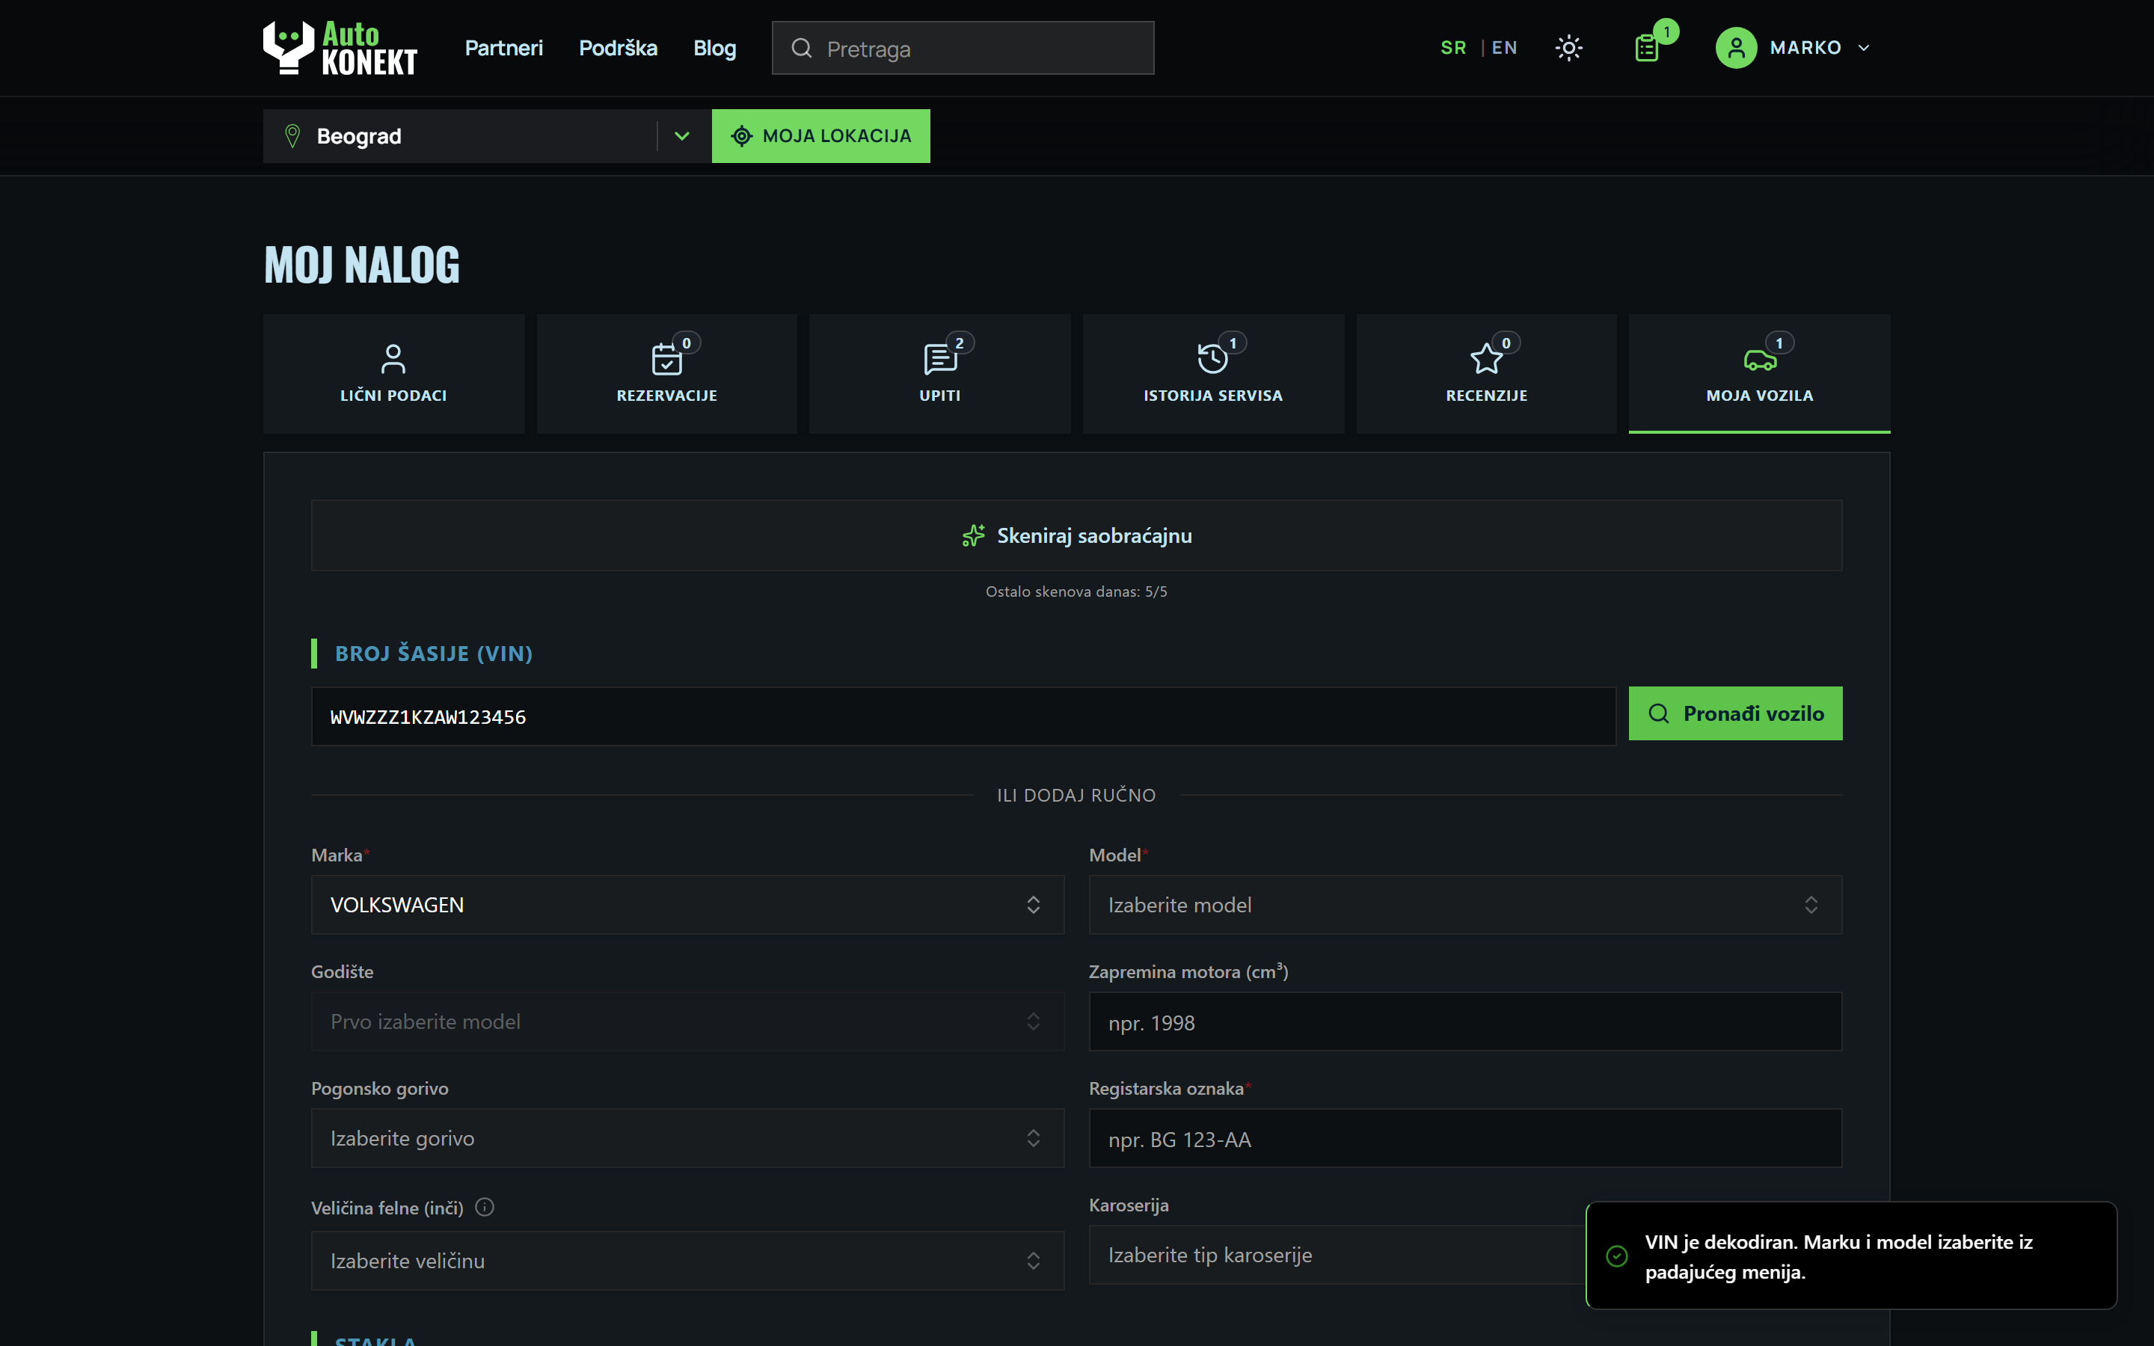Open the Upiti tab

pos(940,373)
